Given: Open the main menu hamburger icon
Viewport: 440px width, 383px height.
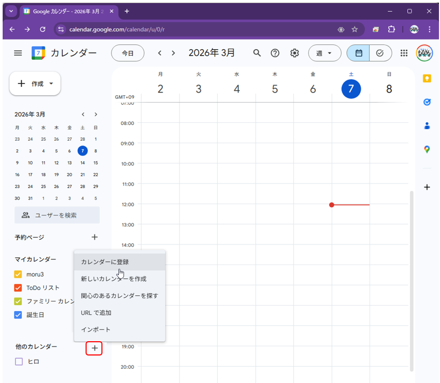Looking at the screenshot, I should (18, 53).
